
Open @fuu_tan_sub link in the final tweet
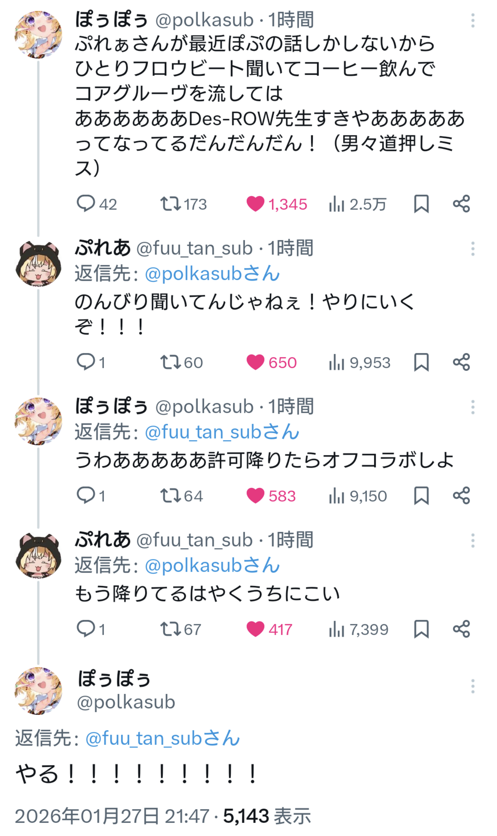point(163,739)
